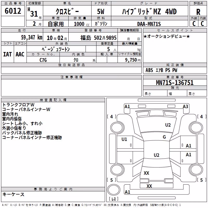Click the grade ハイブリッド MZ 4WD

[x=149, y=11]
